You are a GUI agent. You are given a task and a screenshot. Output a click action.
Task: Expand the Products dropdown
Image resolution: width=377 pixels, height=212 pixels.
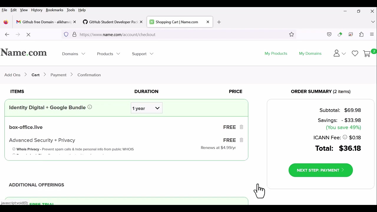(x=109, y=54)
